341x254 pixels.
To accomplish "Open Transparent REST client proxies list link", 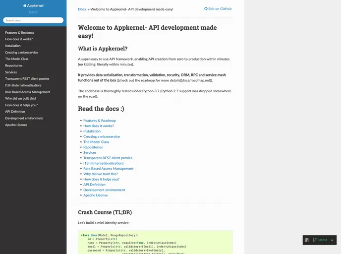I will [108, 158].
